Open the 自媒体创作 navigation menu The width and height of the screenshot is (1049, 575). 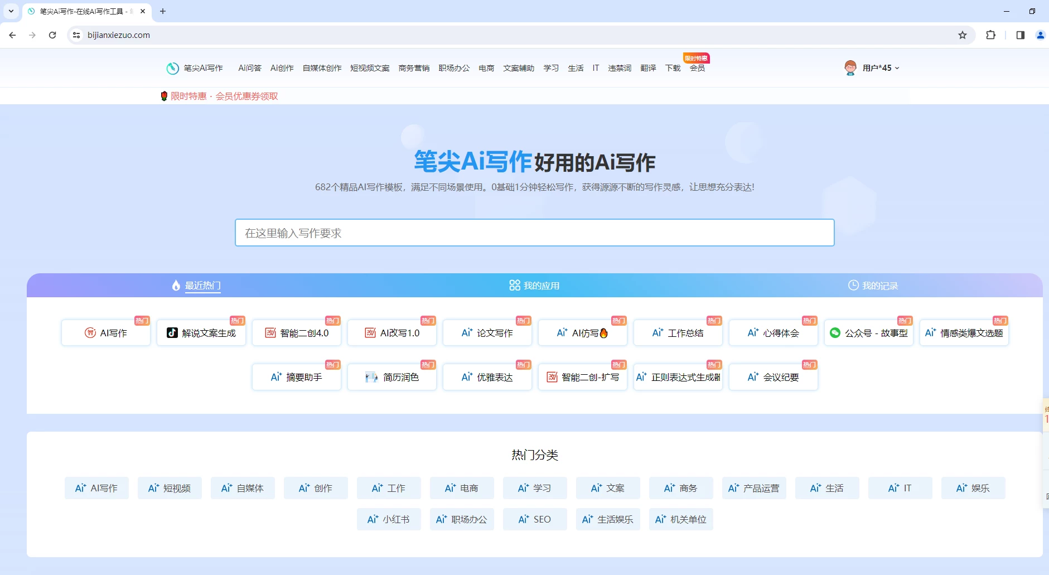pos(322,68)
